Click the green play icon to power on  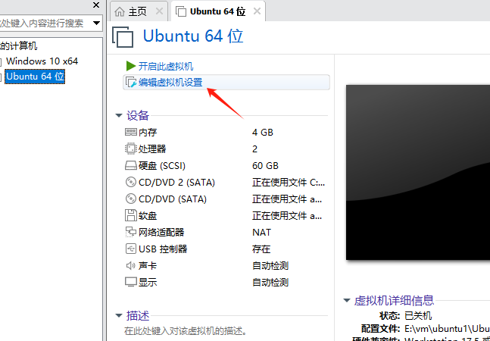130,66
